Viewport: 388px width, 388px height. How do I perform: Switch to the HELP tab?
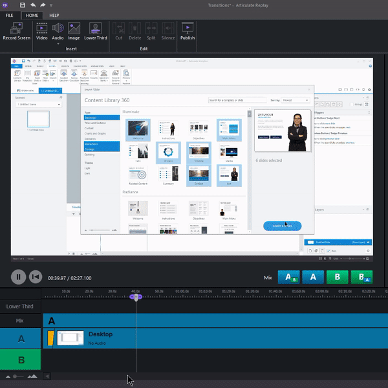[54, 14]
